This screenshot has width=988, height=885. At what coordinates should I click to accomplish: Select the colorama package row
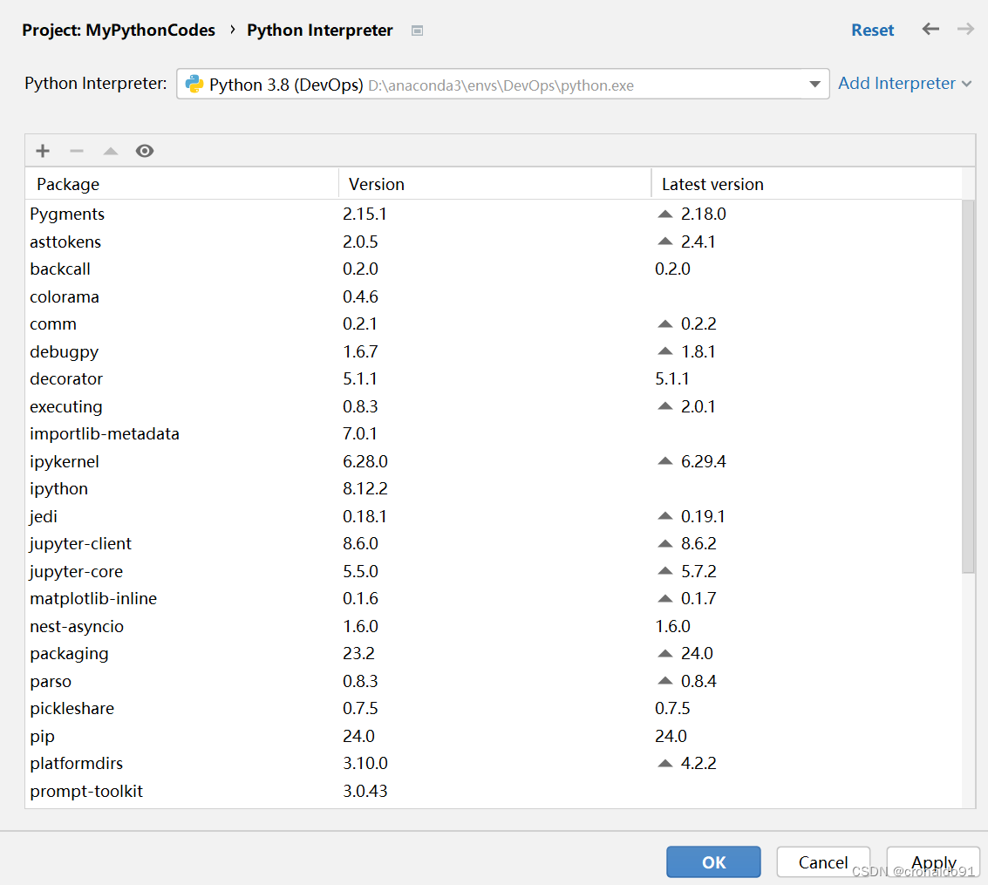[x=494, y=296]
